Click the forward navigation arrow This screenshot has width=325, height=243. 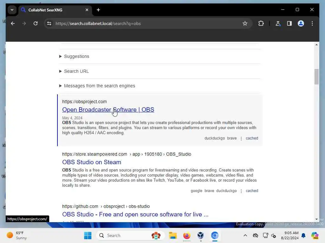(24, 23)
